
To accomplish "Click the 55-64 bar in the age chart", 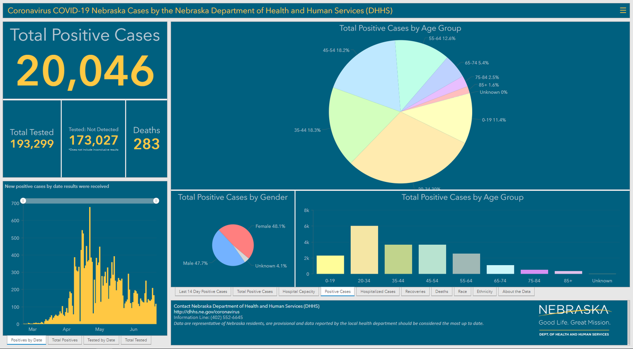I will (x=466, y=264).
